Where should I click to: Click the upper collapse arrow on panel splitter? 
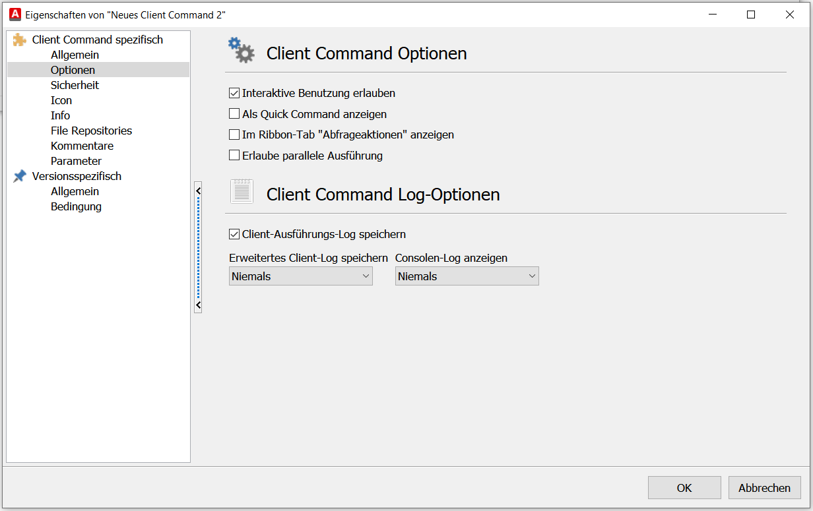click(x=198, y=191)
